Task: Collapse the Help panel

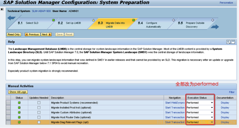Action: [233, 42]
